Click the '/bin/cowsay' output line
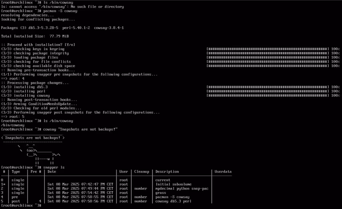The image size is (342, 209). click(x=13, y=125)
